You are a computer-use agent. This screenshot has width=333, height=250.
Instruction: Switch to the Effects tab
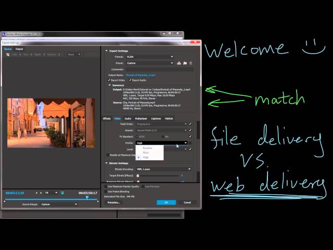click(107, 119)
